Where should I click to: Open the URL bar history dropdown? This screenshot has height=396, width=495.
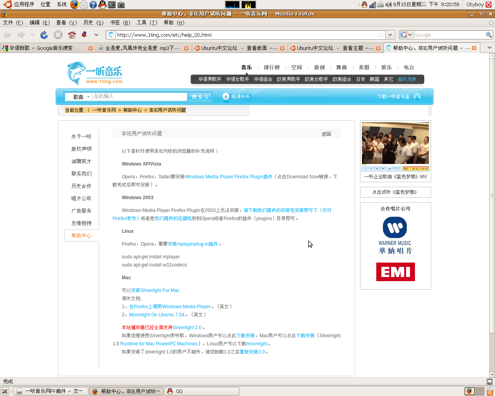391,35
